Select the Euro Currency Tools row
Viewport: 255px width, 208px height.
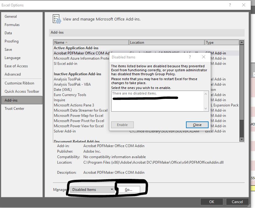pyautogui.click(x=82, y=95)
